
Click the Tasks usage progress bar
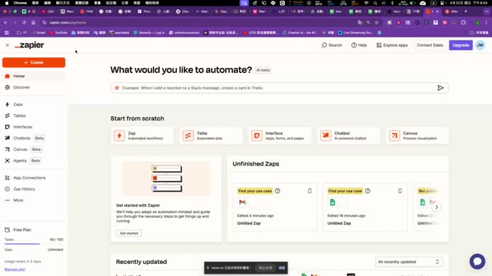pyautogui.click(x=33, y=243)
